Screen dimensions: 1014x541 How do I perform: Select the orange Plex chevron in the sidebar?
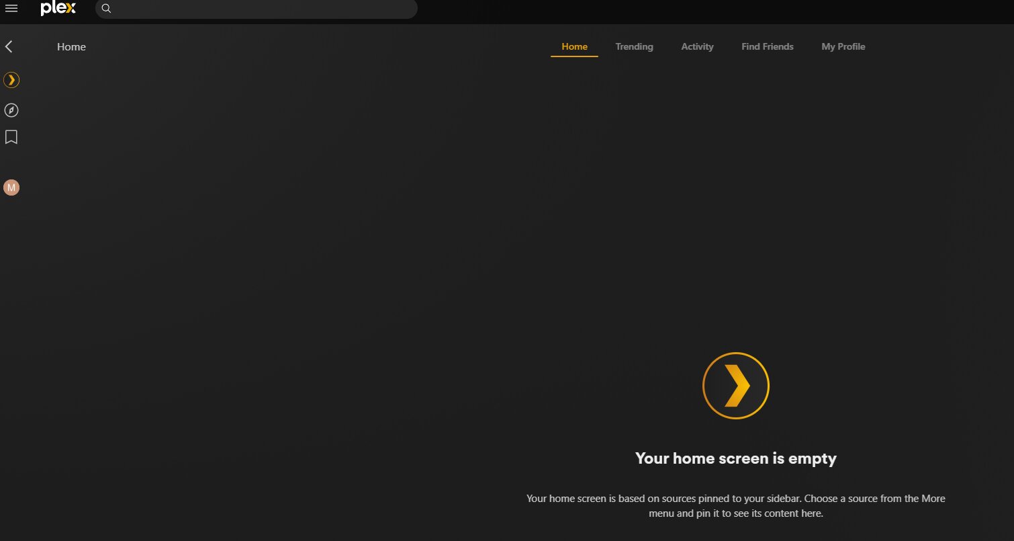[11, 79]
